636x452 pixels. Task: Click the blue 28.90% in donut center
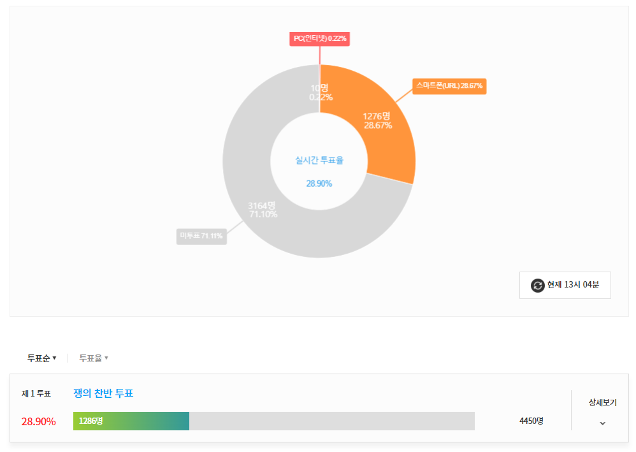319,184
